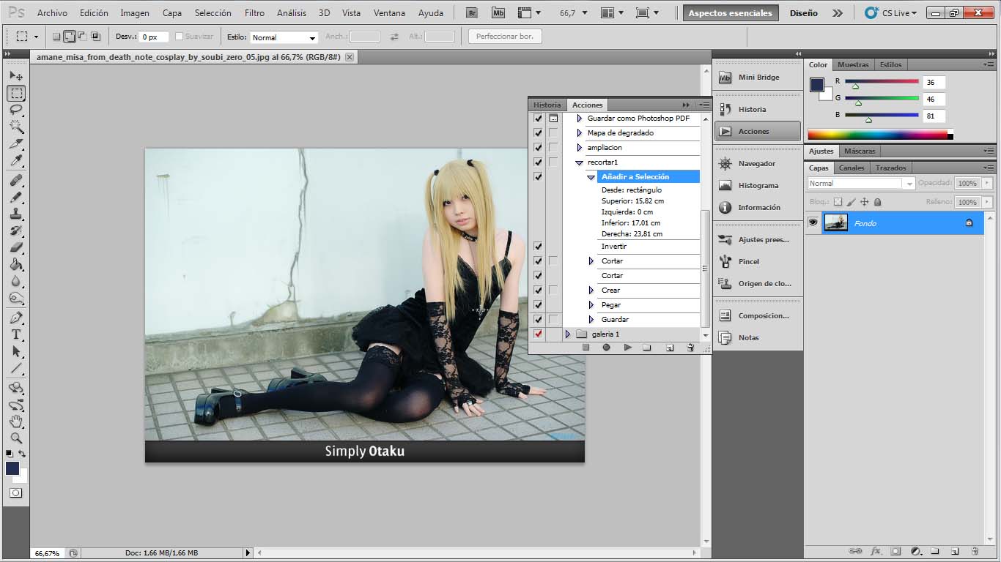
Task: Select the Pen tool
Action: 16,318
